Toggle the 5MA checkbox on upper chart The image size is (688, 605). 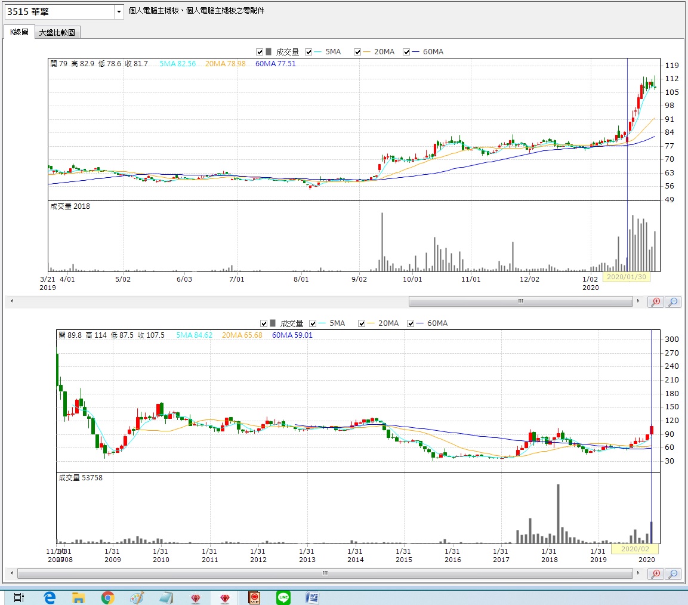309,52
